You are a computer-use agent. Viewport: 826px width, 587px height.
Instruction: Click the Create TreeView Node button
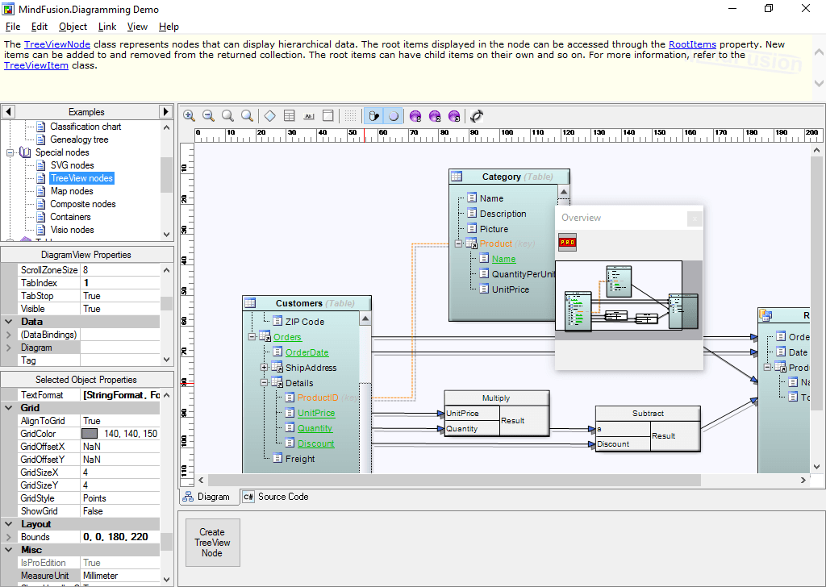point(212,542)
